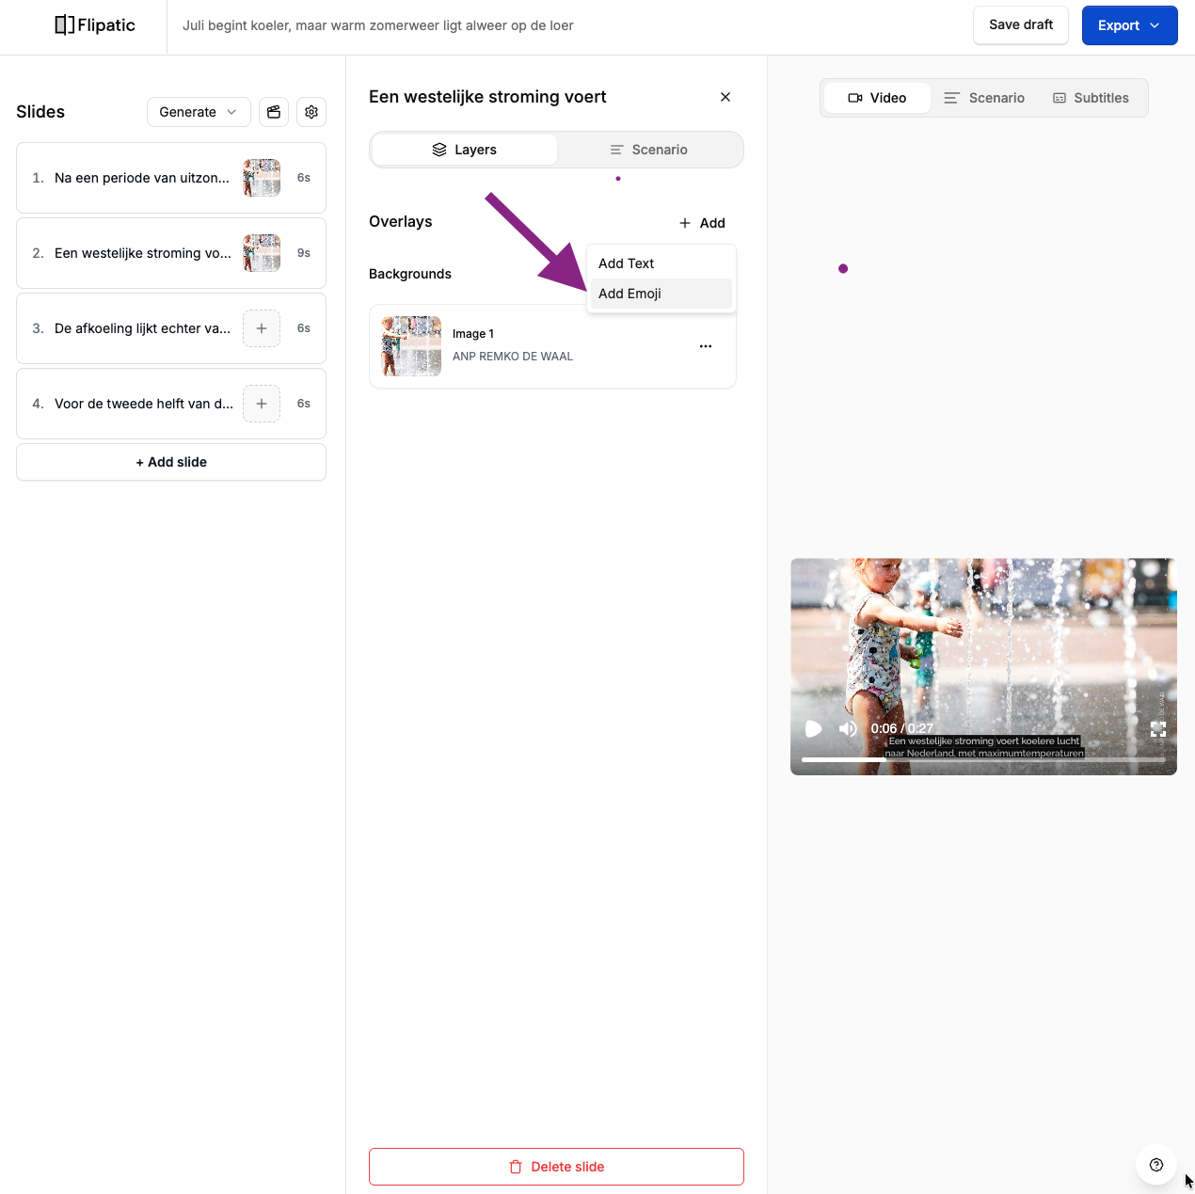Choose Add Text from overlay menu
Viewport: 1195px width, 1194px height.
[x=661, y=263]
